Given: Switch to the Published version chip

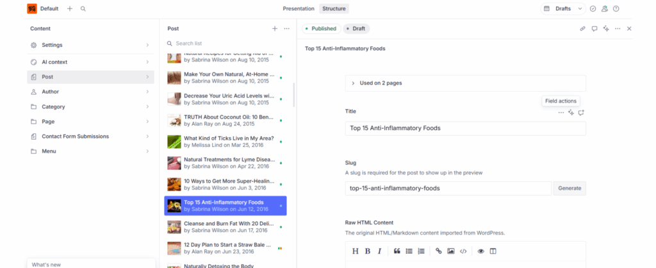Looking at the screenshot, I should (x=320, y=29).
